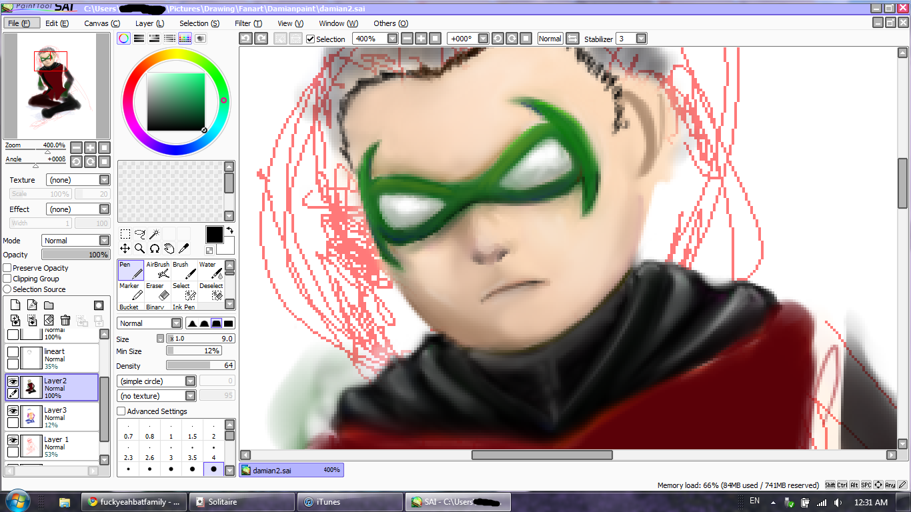Open the Effect dropdown
Viewport: 911px width, 512px height.
pyautogui.click(x=78, y=209)
